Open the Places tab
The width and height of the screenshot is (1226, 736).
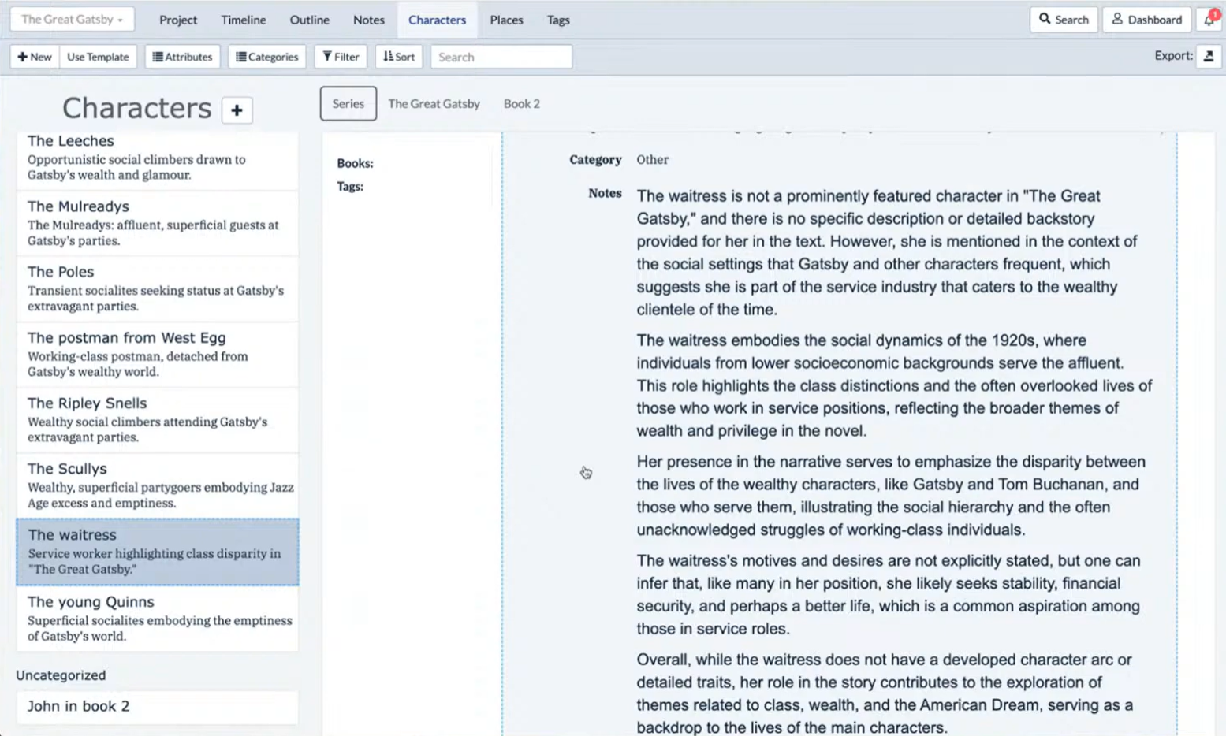(x=506, y=20)
